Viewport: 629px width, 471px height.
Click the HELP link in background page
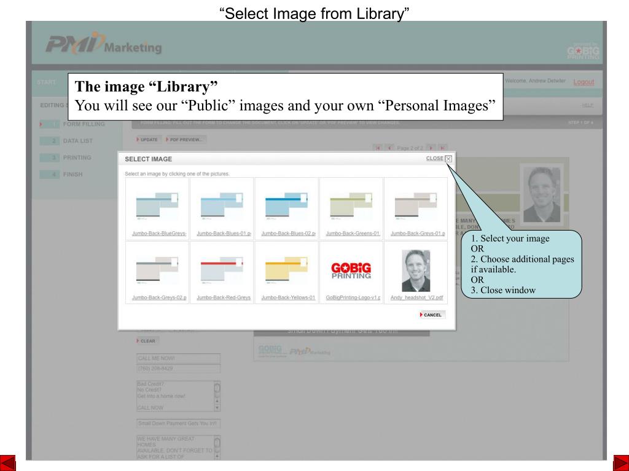tap(588, 105)
